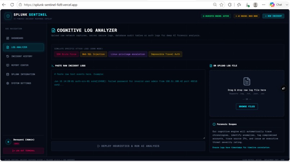Load Linux privilege escalation demo logs
290x162 pixels.
click(128, 54)
